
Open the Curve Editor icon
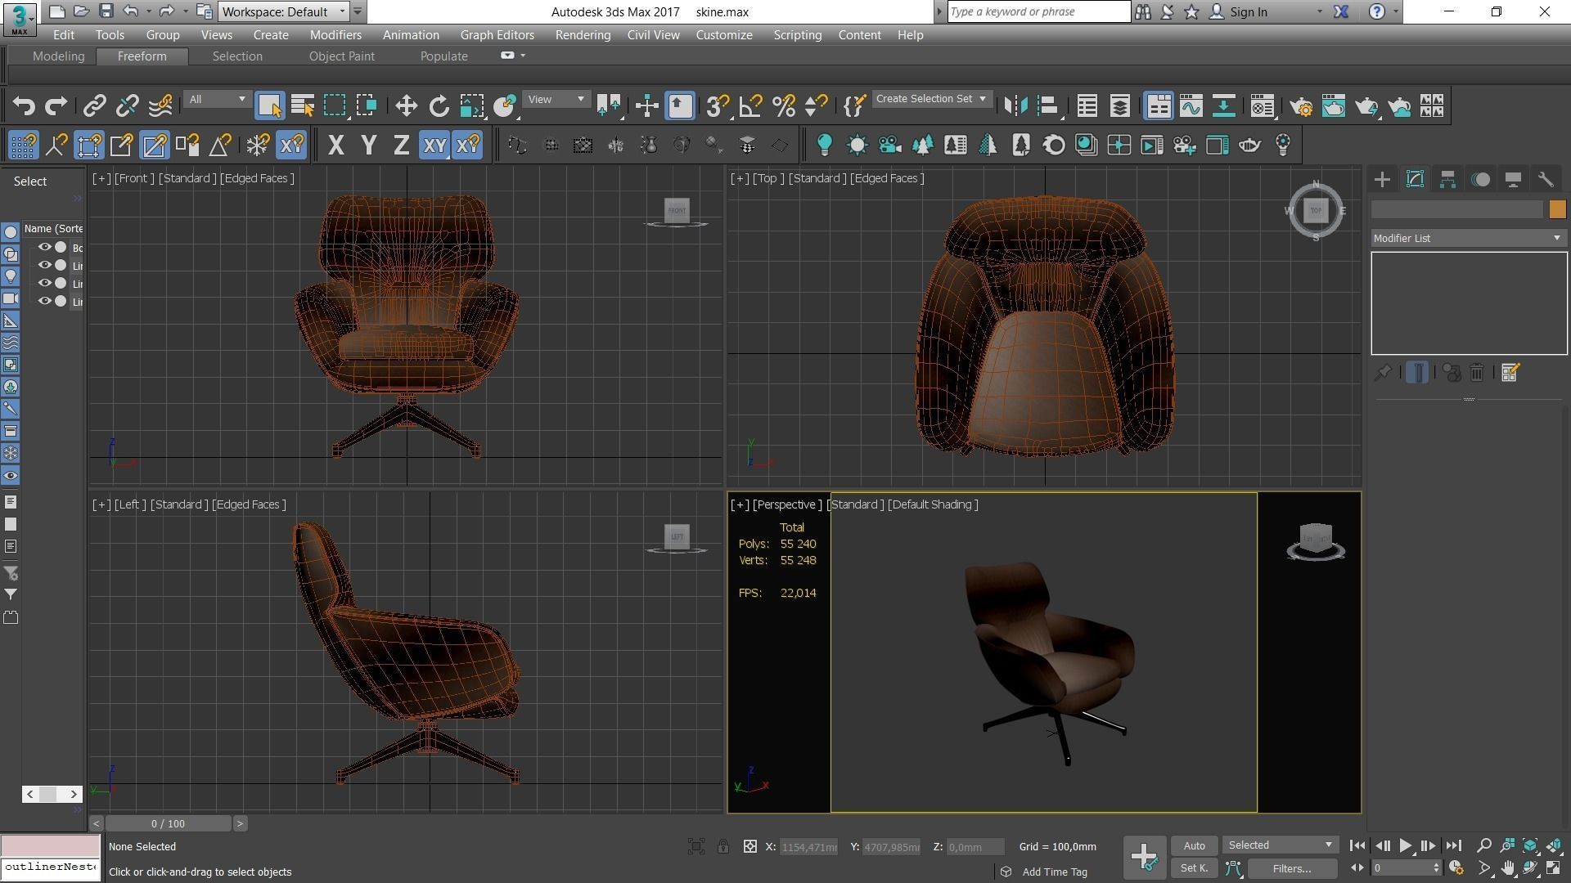click(x=1191, y=105)
